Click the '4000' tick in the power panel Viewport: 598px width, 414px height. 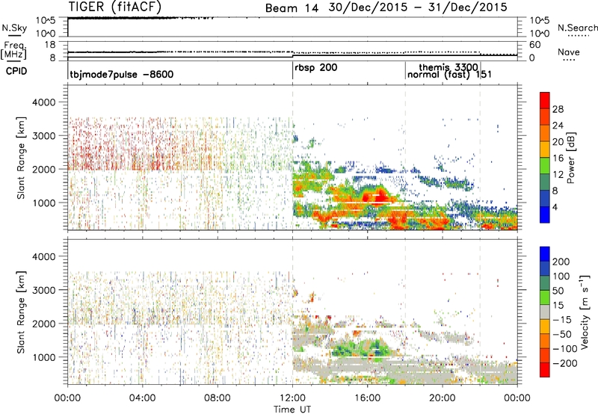click(x=43, y=102)
